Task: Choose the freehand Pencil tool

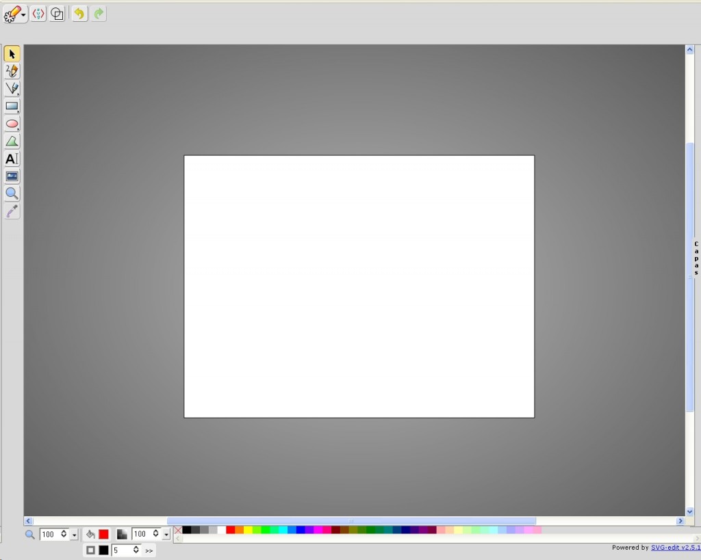Action: [x=12, y=71]
